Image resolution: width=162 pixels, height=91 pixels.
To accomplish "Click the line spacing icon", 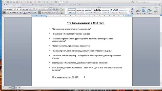I will tap(52, 12).
